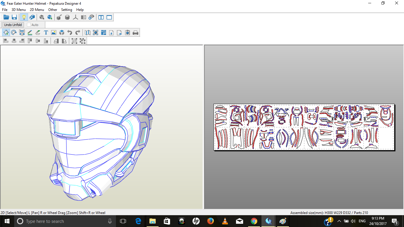The height and width of the screenshot is (227, 404).
Task: Select the Select/Move tool in the 2D toolbar
Action: tap(6, 33)
